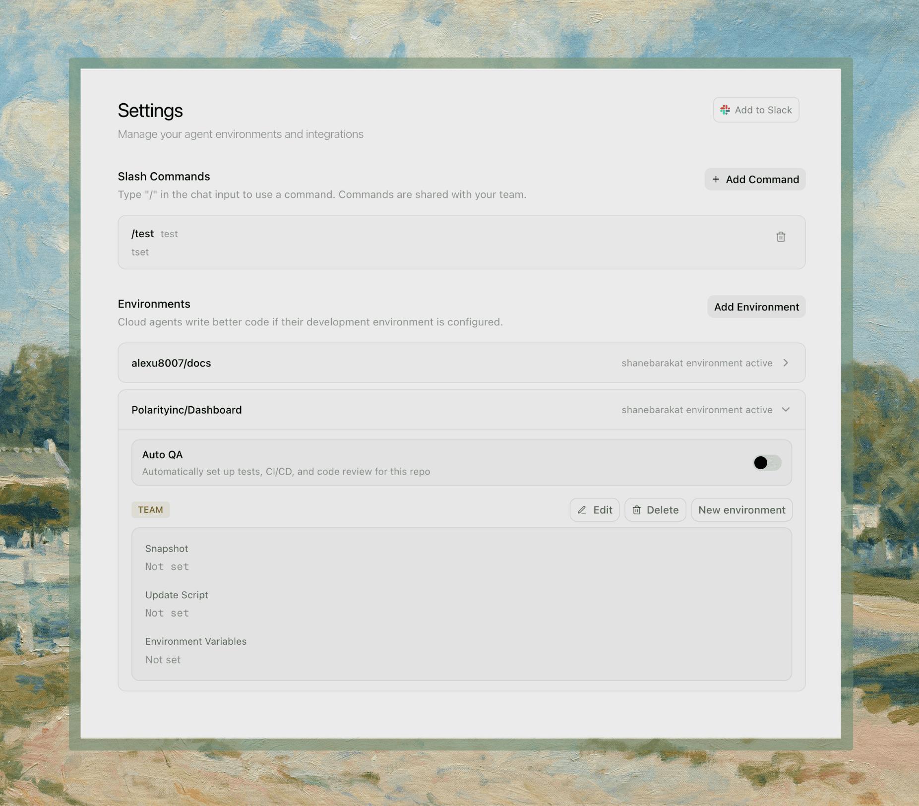Expand the alexu8007/docs environment chevron

tap(786, 363)
